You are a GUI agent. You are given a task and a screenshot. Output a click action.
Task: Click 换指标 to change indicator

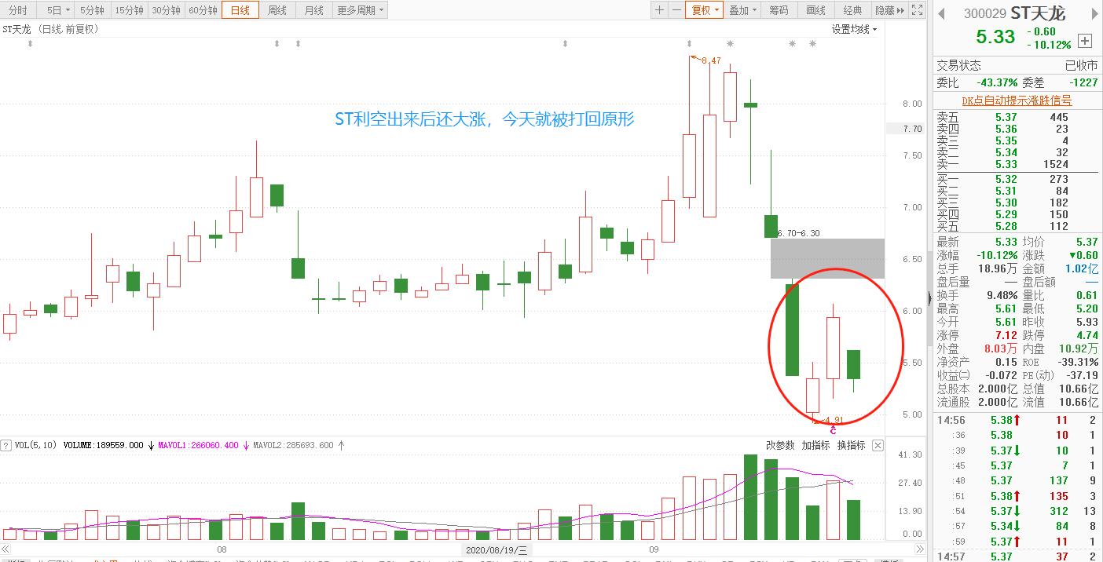pos(851,445)
